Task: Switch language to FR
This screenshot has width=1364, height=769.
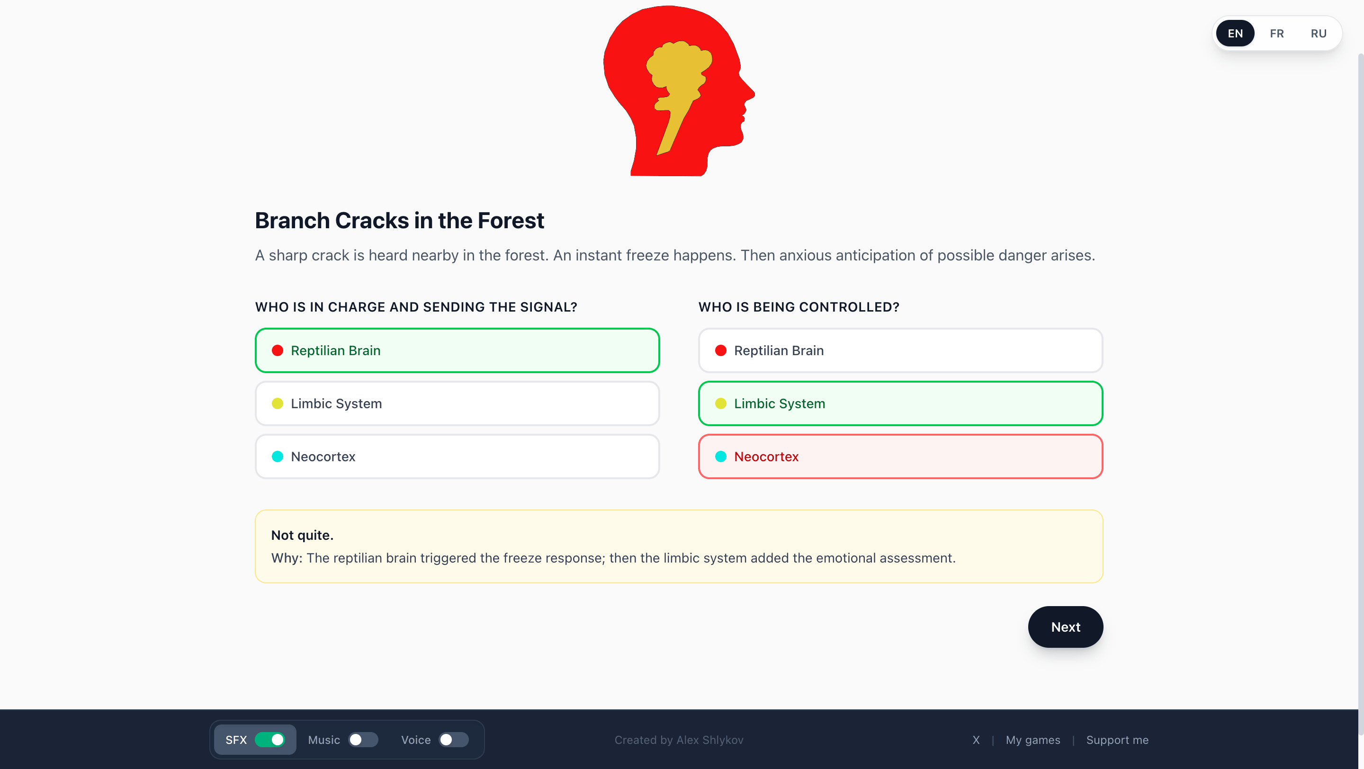Action: pyautogui.click(x=1276, y=33)
